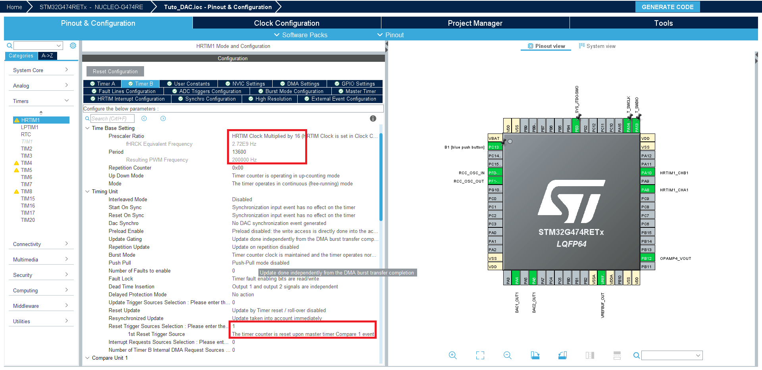Click the GENERATE CODE button
The image size is (762, 370).
point(668,7)
